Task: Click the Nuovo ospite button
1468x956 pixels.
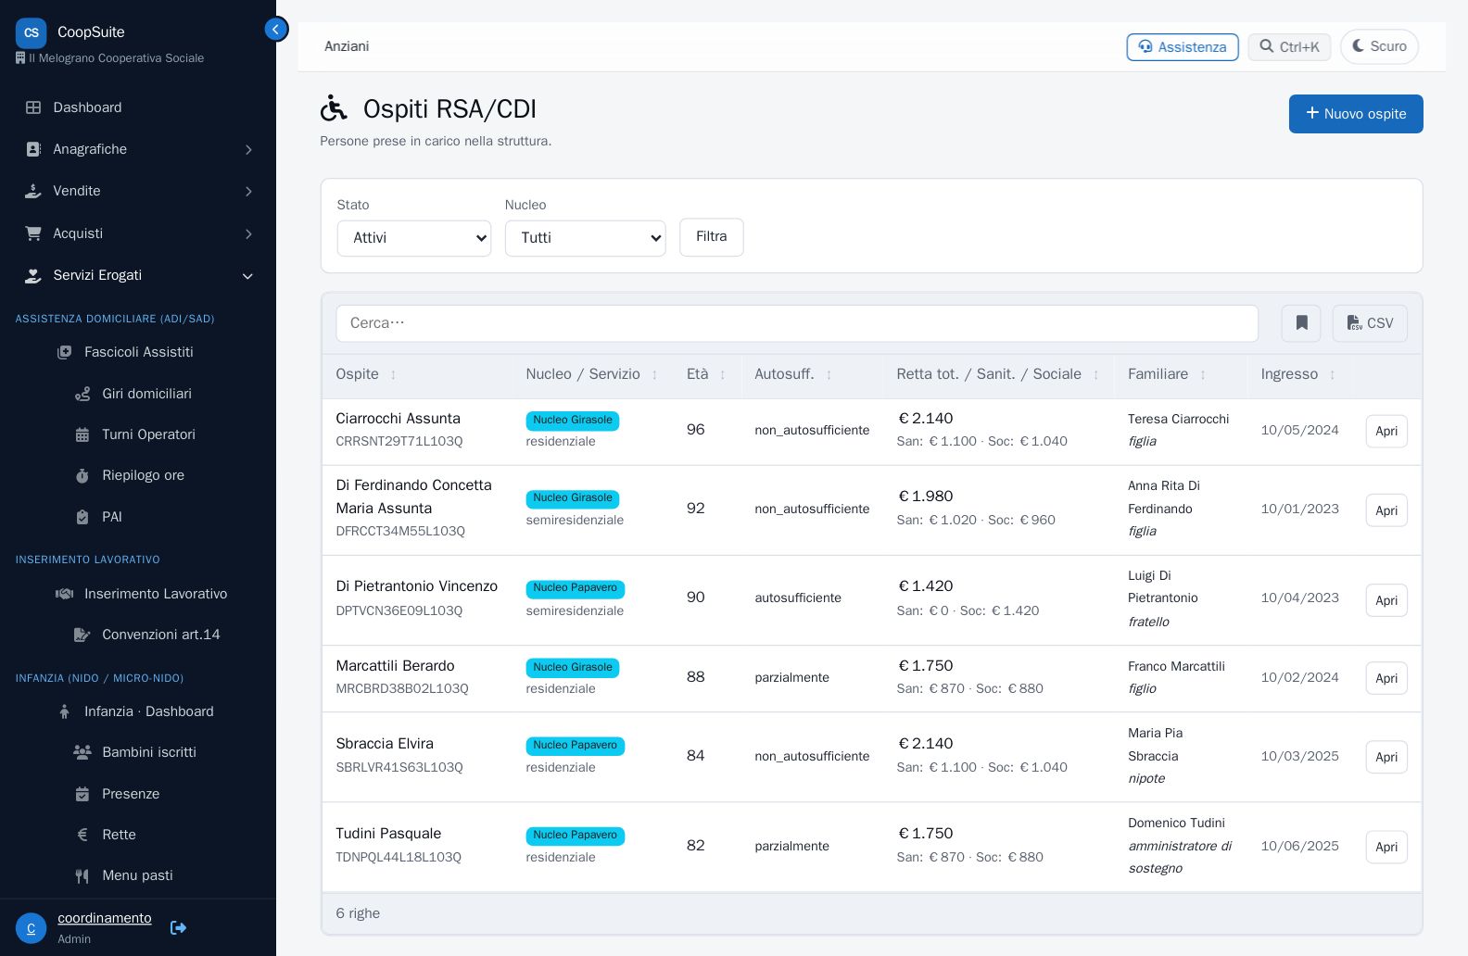Action: 1356,114
